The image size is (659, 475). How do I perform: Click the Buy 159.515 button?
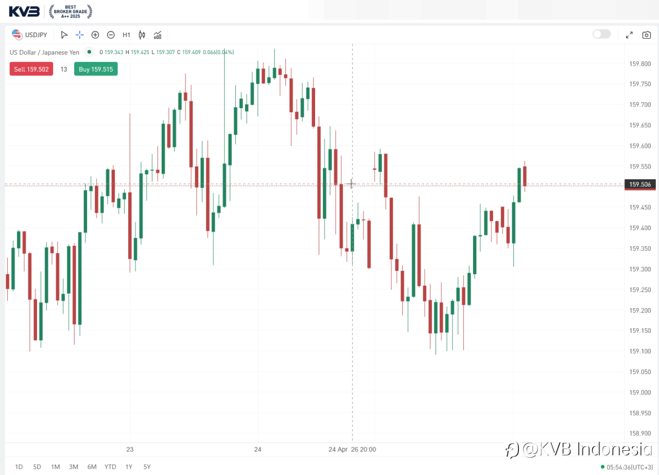pyautogui.click(x=96, y=69)
